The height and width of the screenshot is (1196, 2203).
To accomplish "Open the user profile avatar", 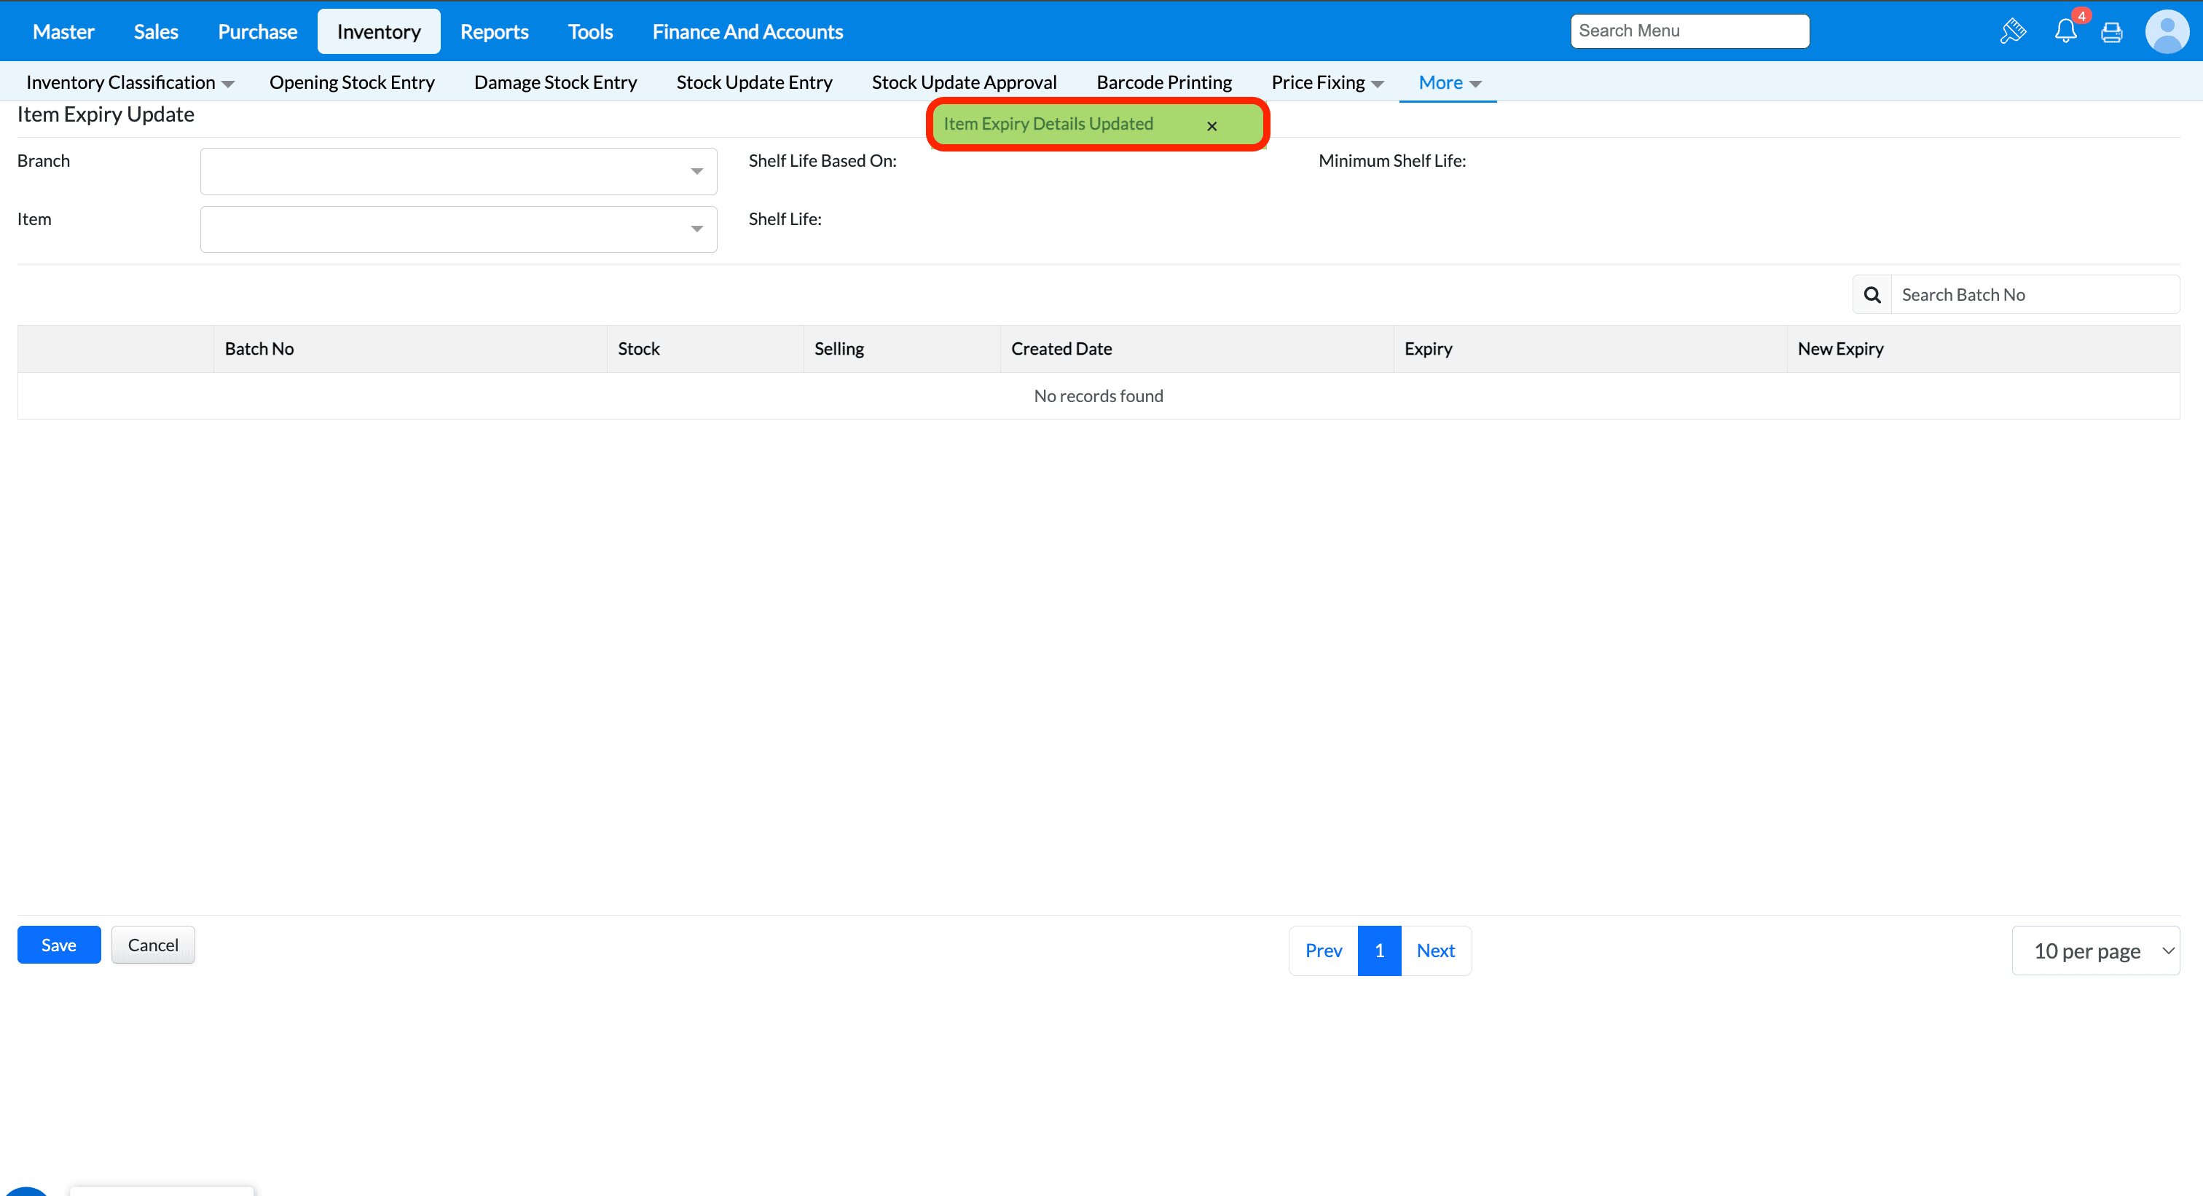I will [2167, 31].
